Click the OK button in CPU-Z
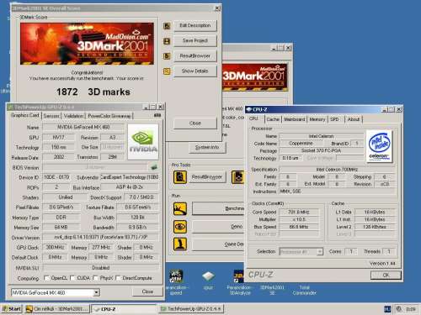The height and width of the screenshot is (315, 421). click(386, 275)
